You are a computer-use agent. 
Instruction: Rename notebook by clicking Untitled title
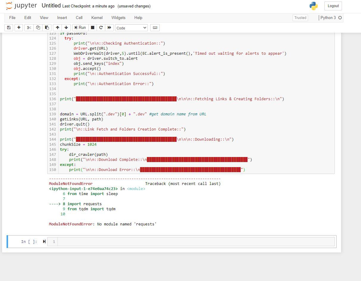click(x=51, y=6)
